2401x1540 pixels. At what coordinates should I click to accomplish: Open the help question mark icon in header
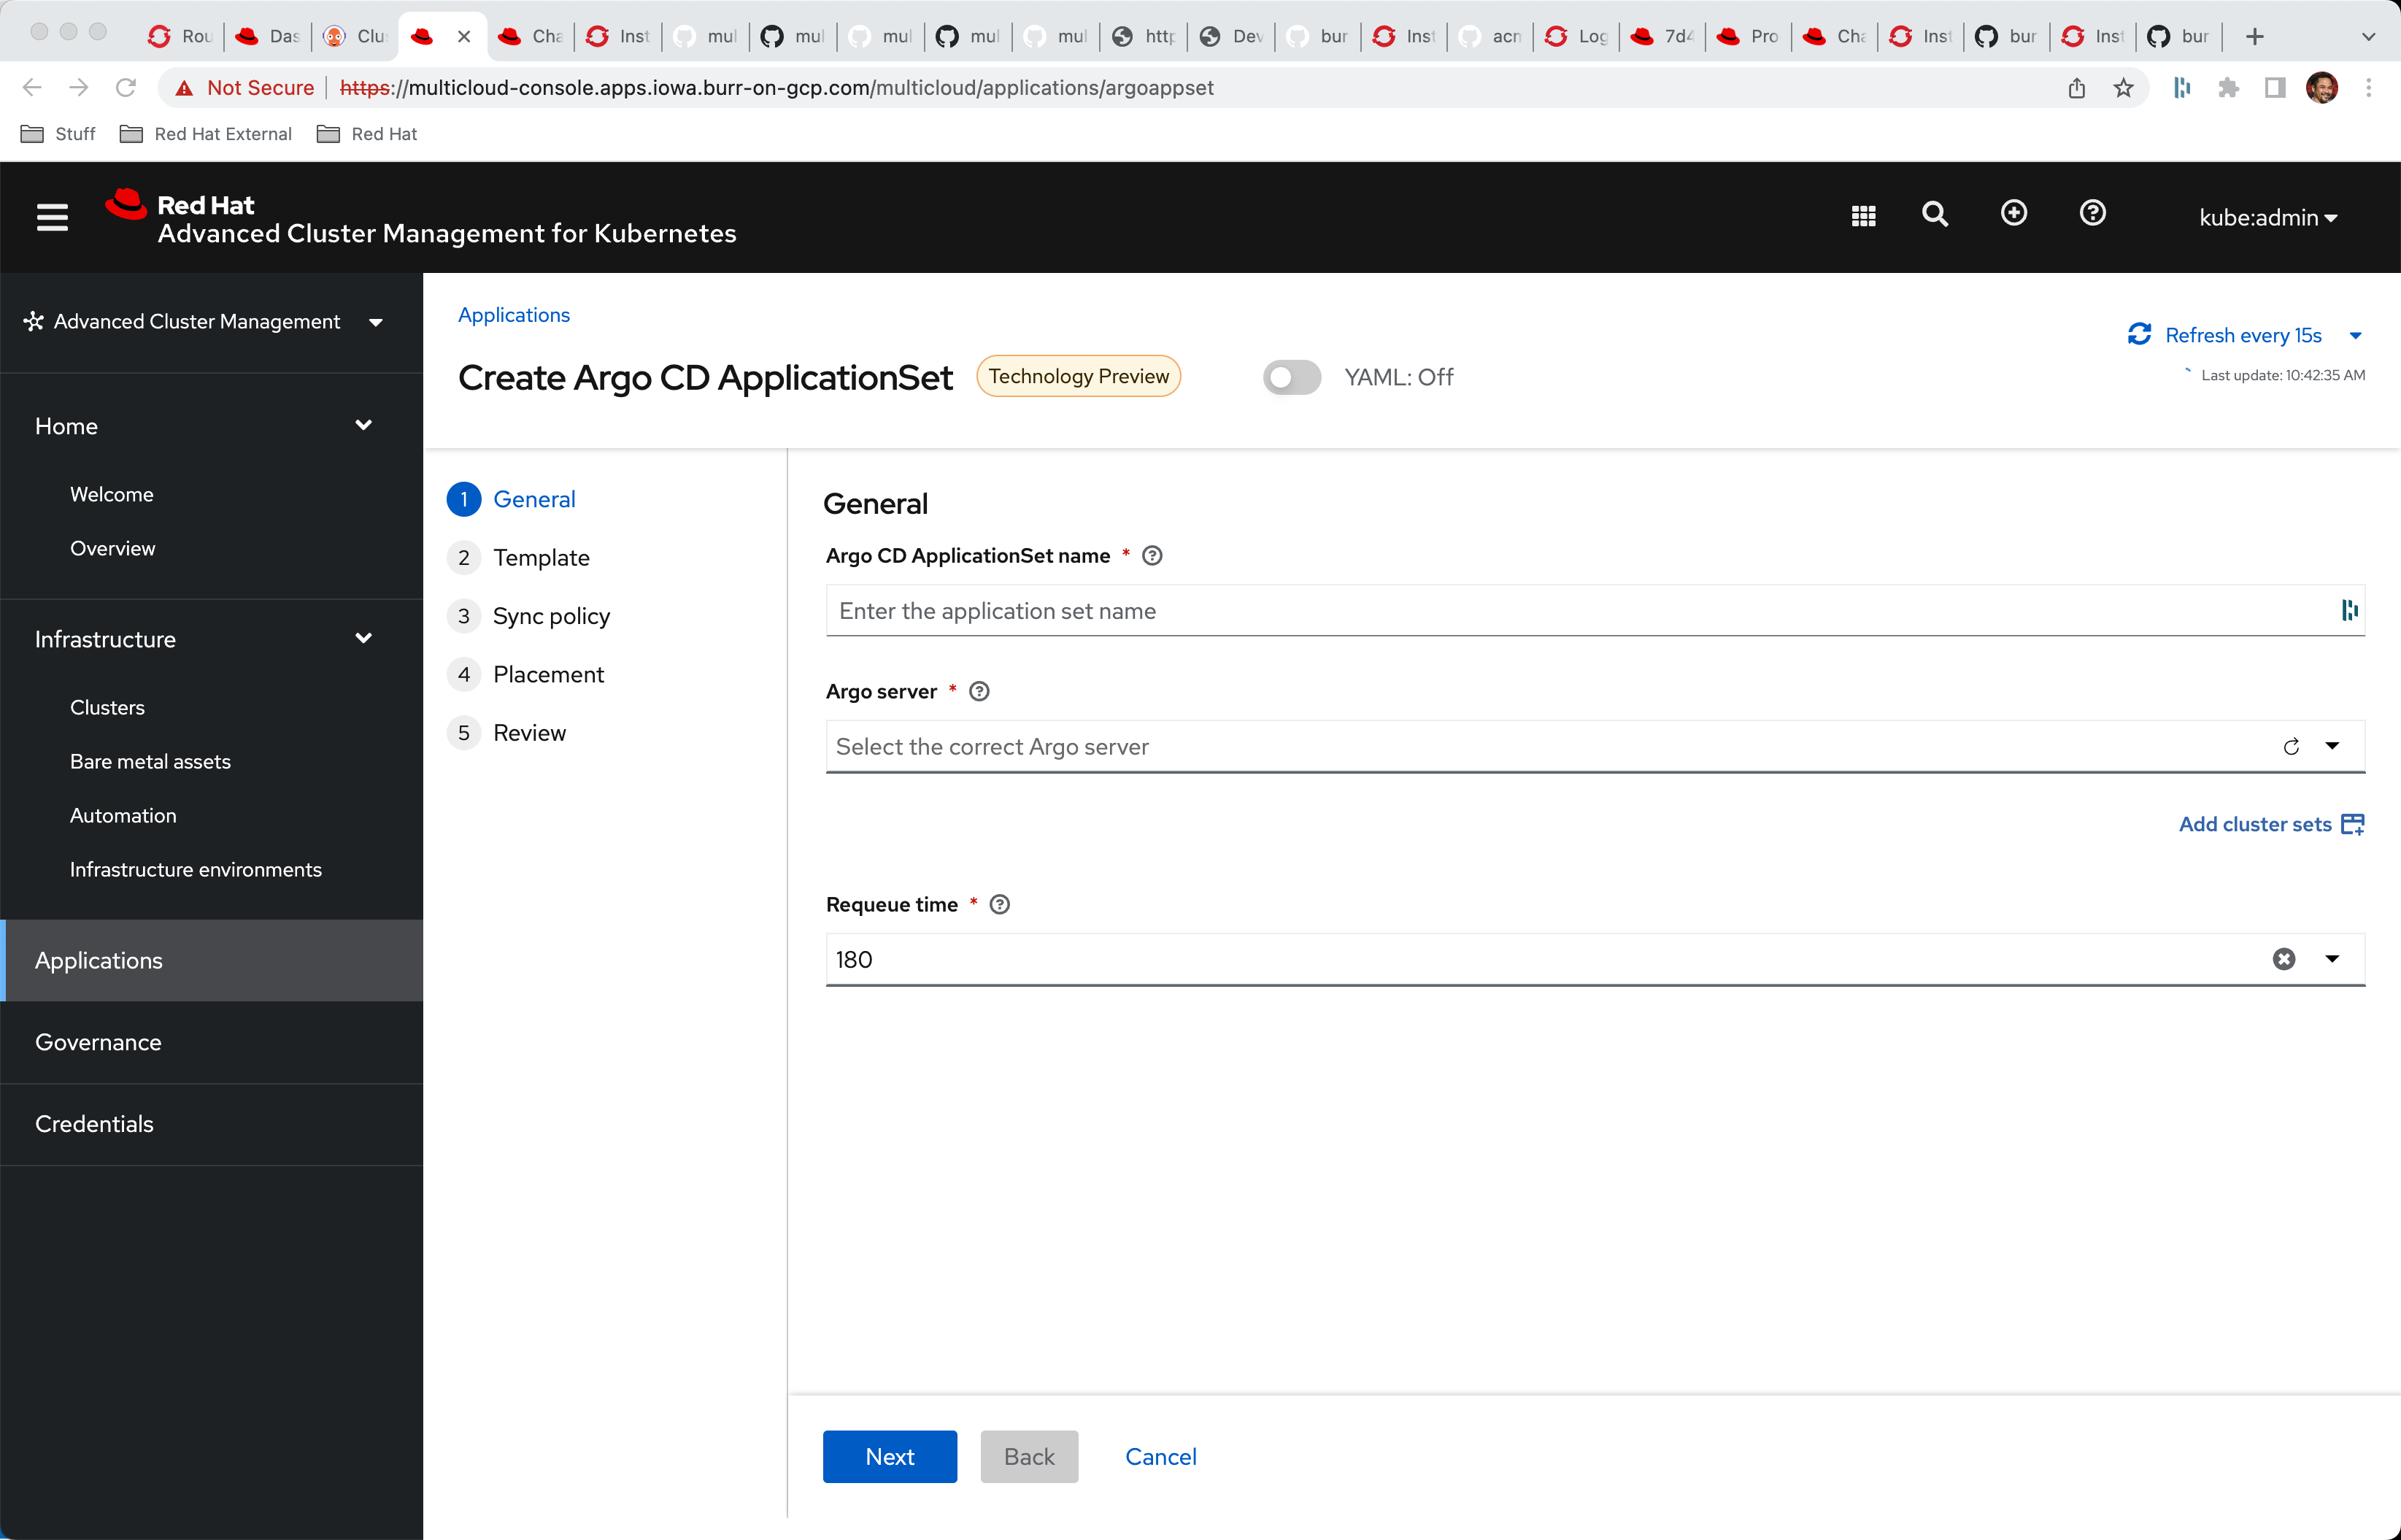pyautogui.click(x=2092, y=213)
